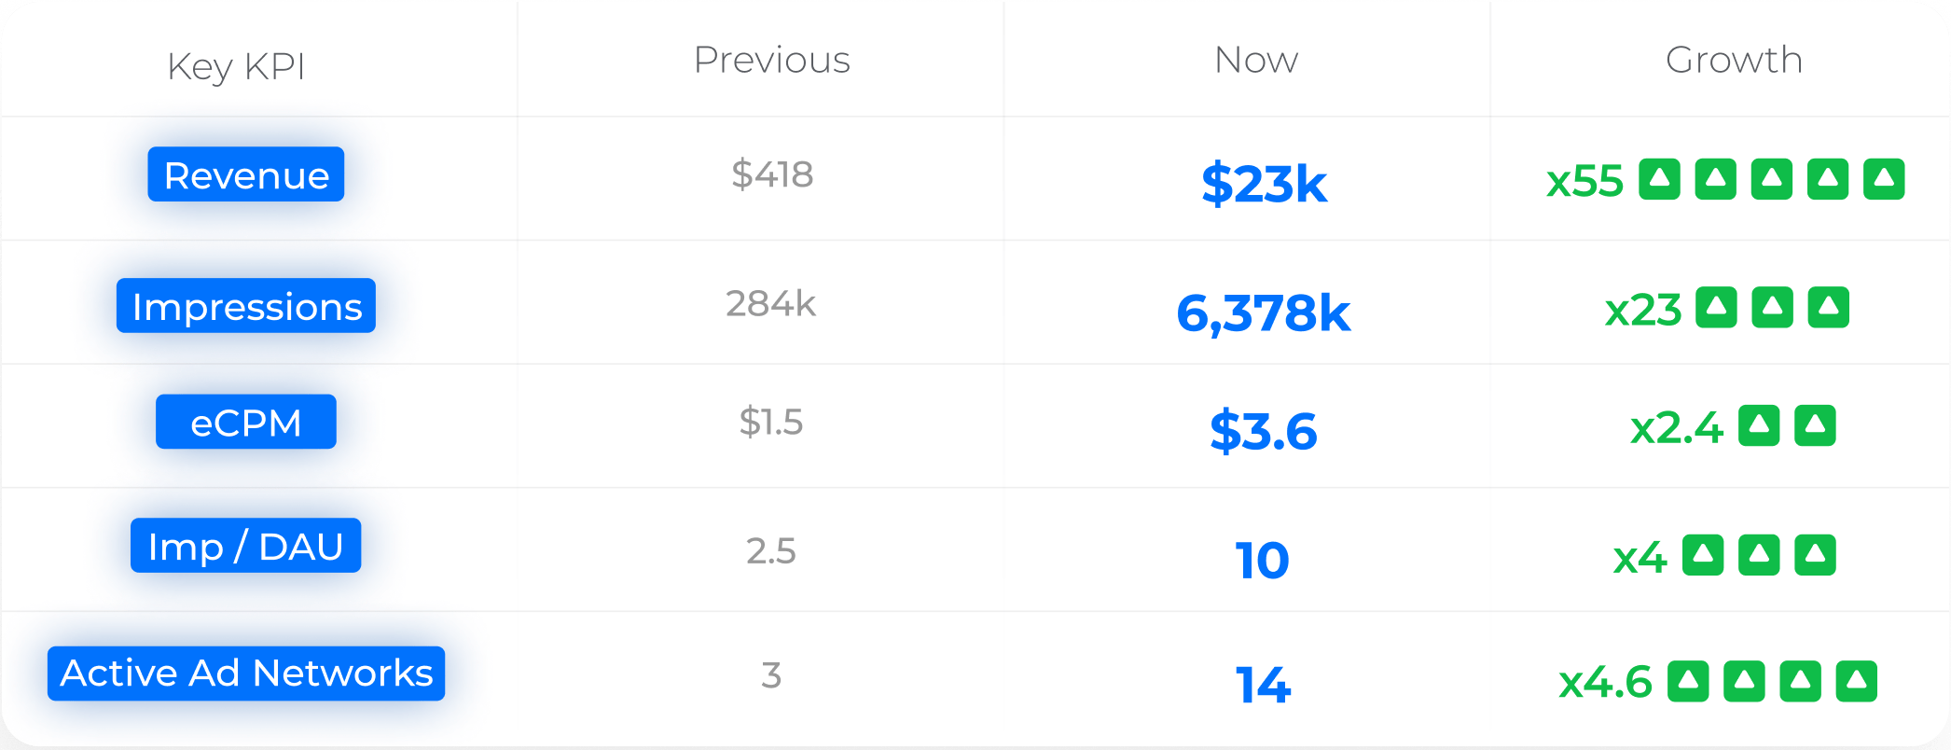
Task: Click the $23k current revenue value
Action: point(1264,183)
